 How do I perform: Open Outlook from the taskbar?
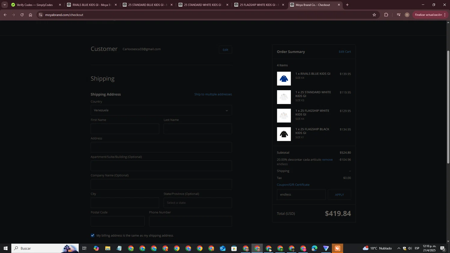tap(223, 248)
